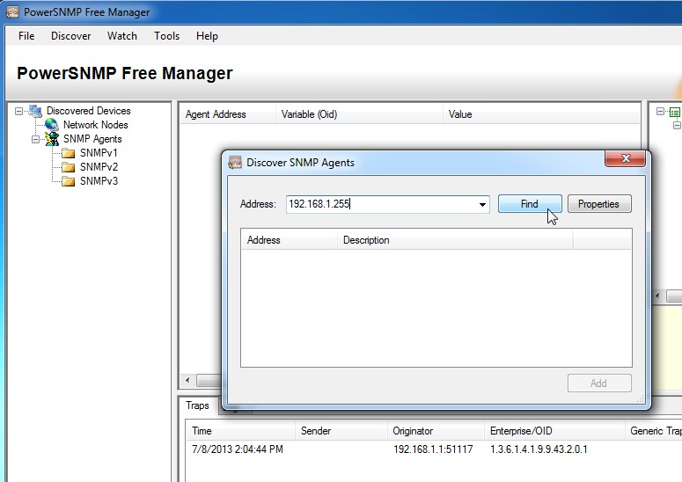Click originator cell 192.168.1.1:51117
This screenshot has height=482, width=682.
click(433, 449)
